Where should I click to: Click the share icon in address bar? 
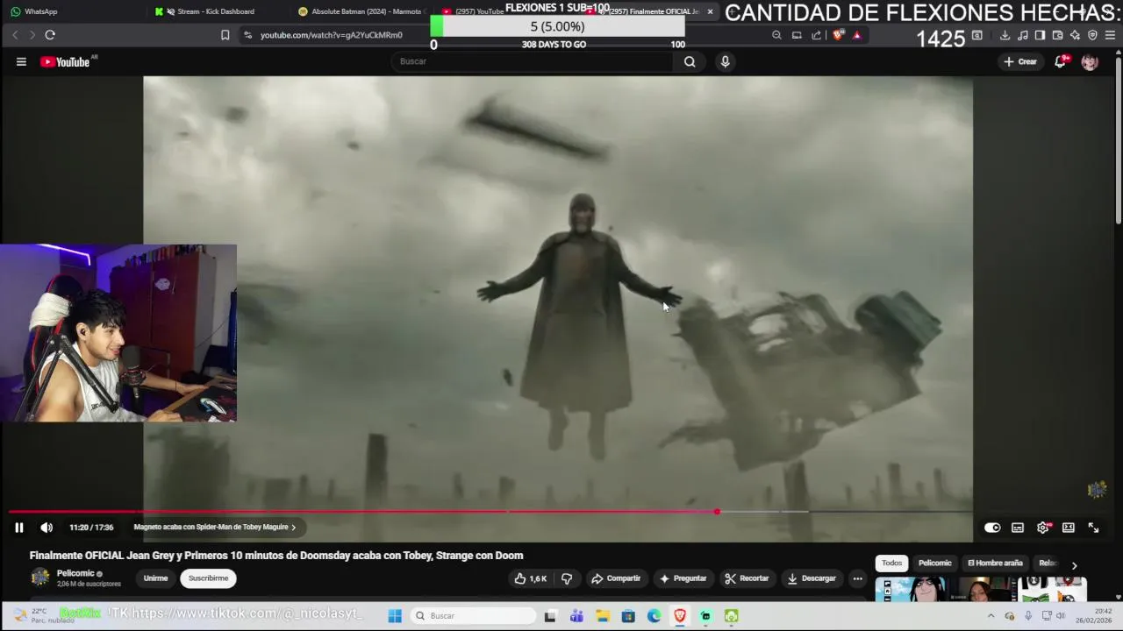coord(817,35)
